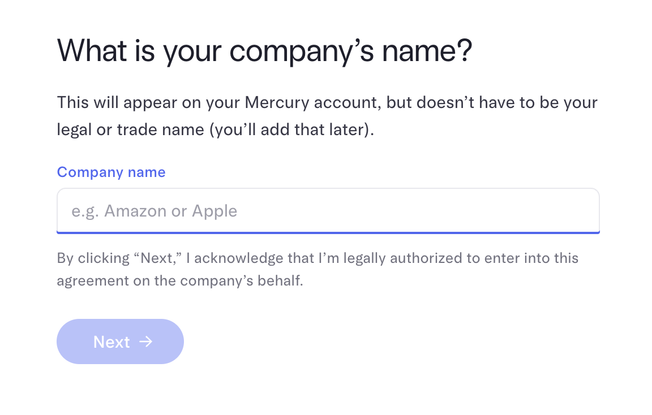
Task: Click the "What is your company's name?" heading
Action: click(264, 50)
